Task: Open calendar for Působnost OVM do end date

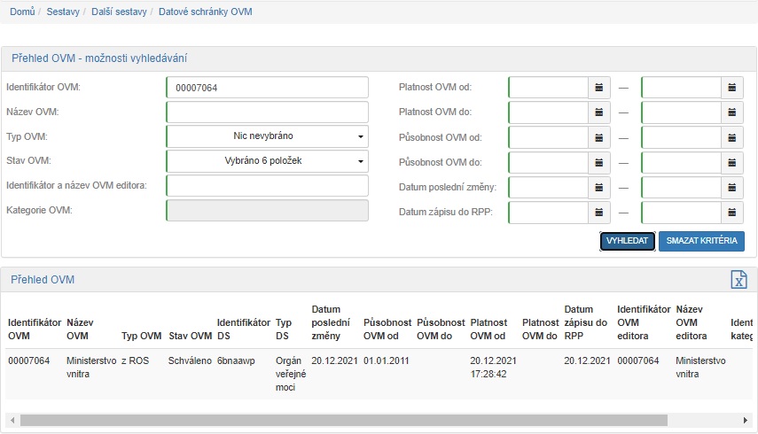Action: pyautogui.click(x=732, y=162)
